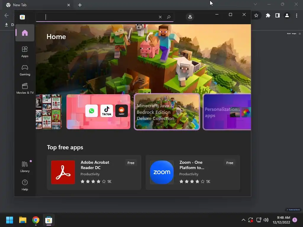Screen dimensions: 303x227
Task: Open the Personalization apps card
Action: click(227, 111)
